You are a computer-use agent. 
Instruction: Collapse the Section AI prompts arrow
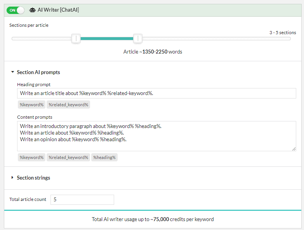point(12,72)
